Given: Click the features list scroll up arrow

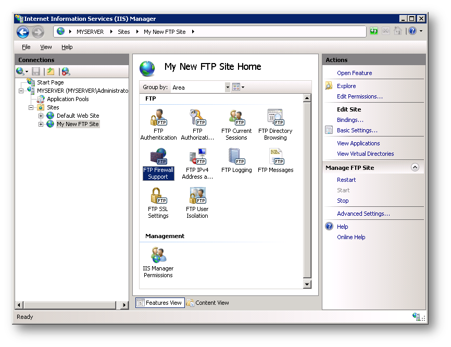Looking at the screenshot, I should (x=307, y=98).
